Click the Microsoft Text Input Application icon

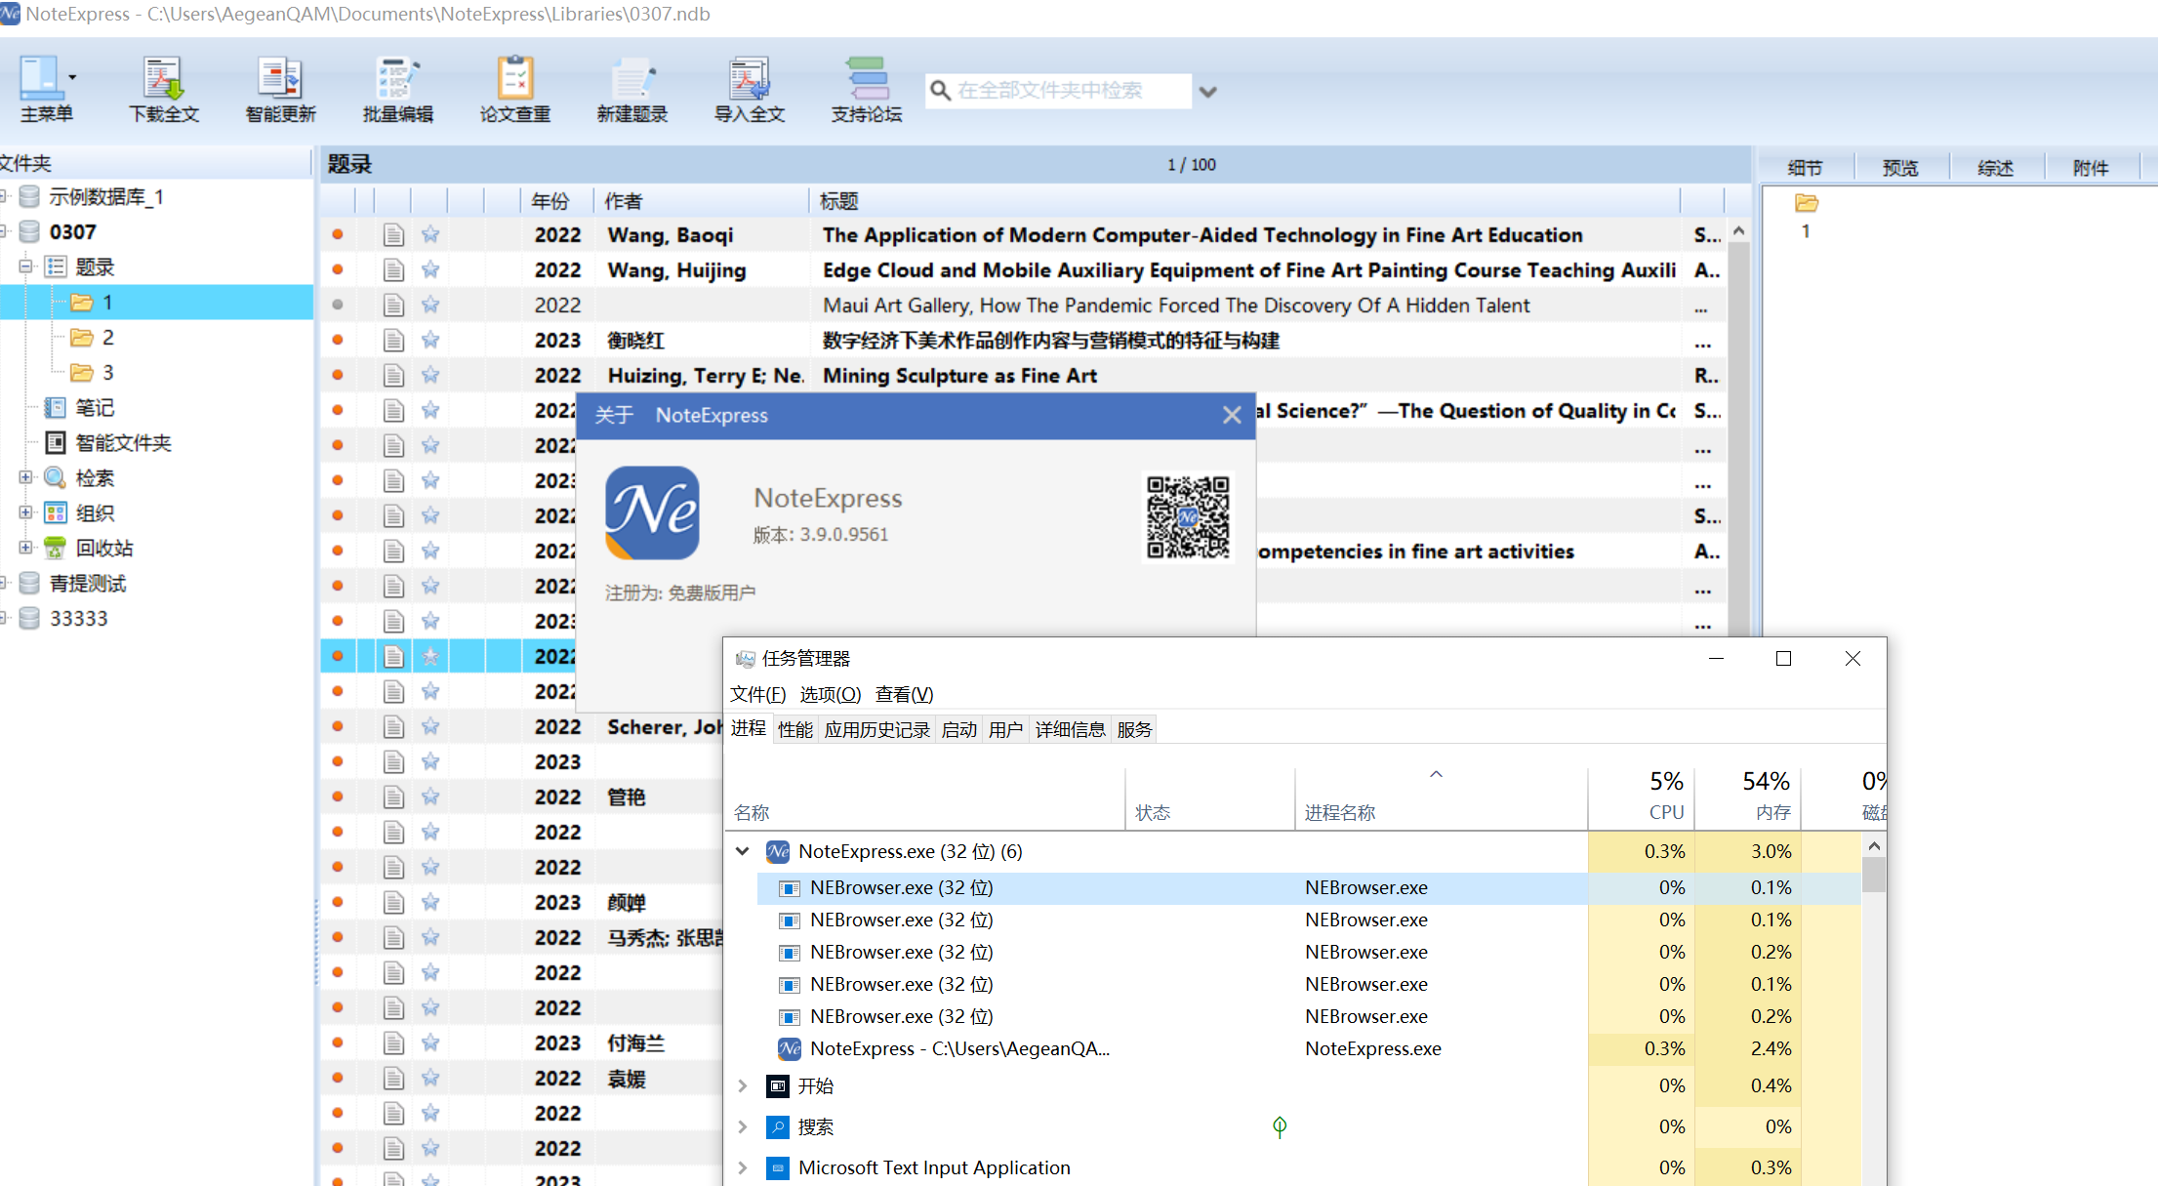tap(778, 1168)
